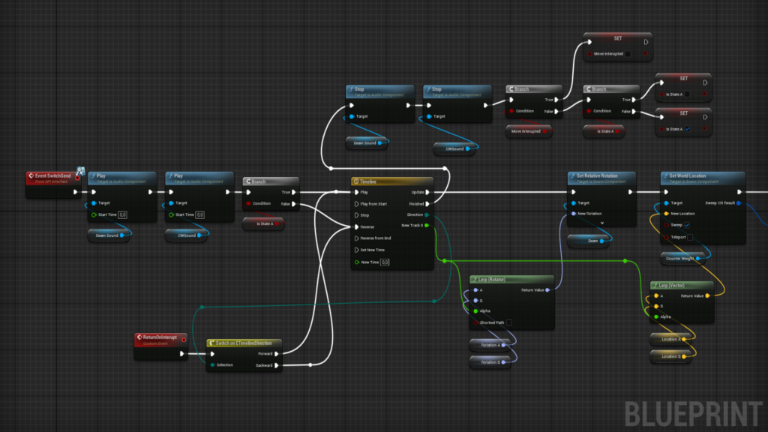Click the ReturnOnInterrupt exec output pin
The width and height of the screenshot is (768, 432).
coord(181,354)
